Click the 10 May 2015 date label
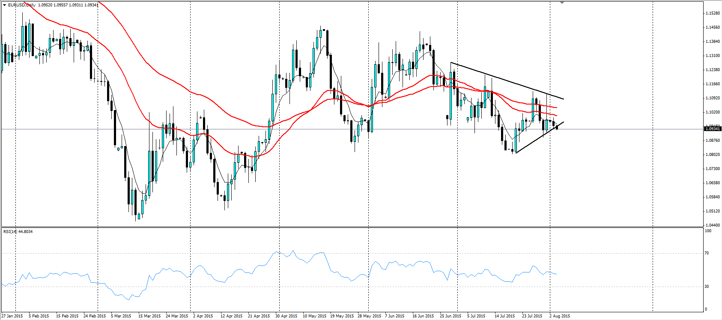The width and height of the screenshot is (722, 320). pyautogui.click(x=314, y=316)
